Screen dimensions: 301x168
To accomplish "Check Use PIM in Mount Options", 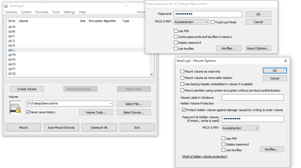I will [x=223, y=138].
